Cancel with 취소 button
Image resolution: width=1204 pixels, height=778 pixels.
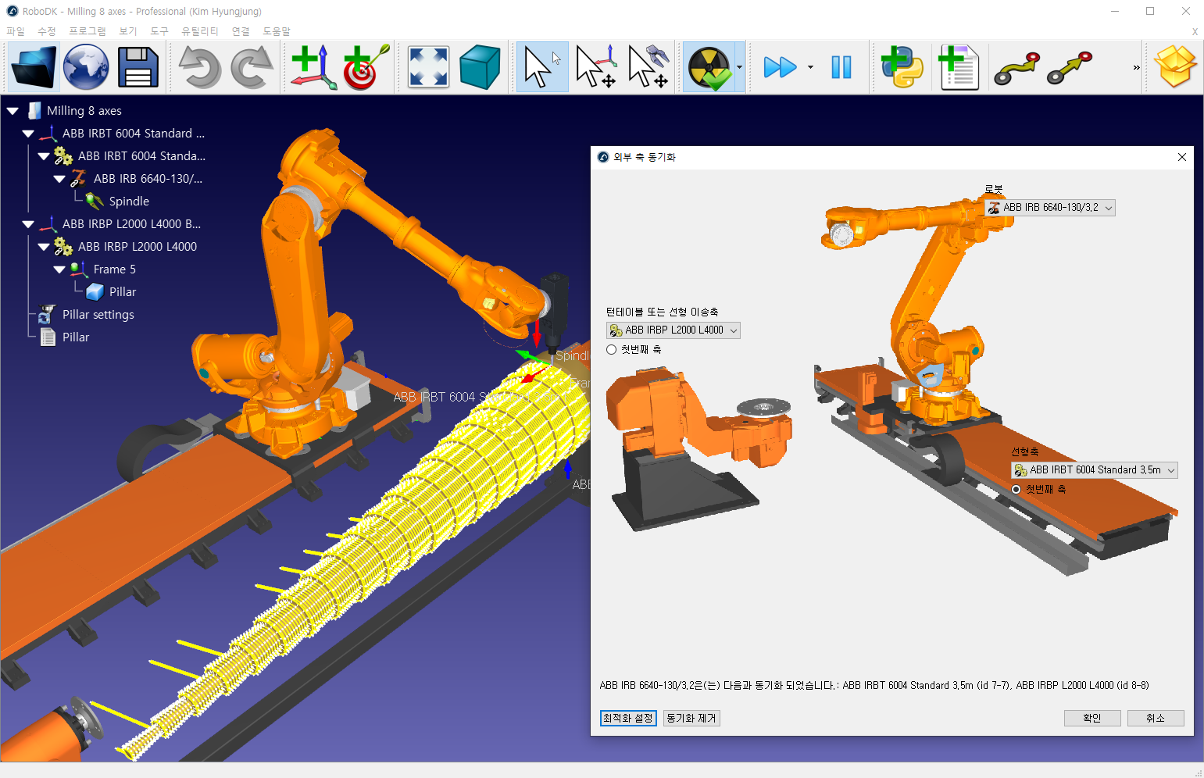click(x=1156, y=719)
